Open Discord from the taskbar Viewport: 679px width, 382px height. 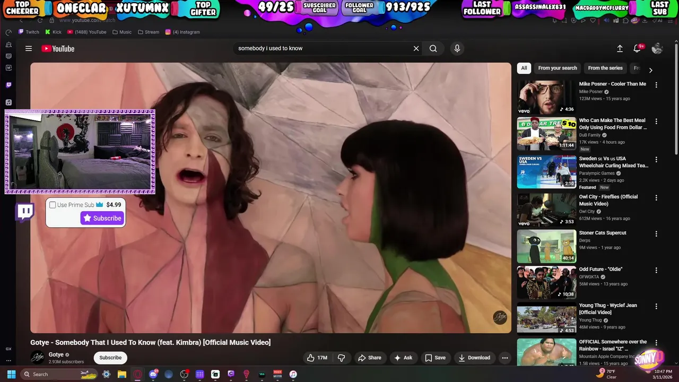point(153,374)
